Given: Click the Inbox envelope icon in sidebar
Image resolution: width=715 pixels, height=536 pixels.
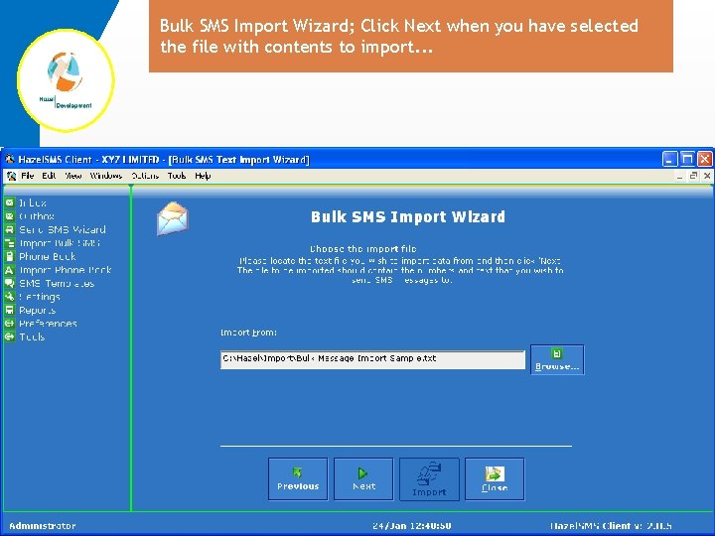Looking at the screenshot, I should tap(10, 202).
